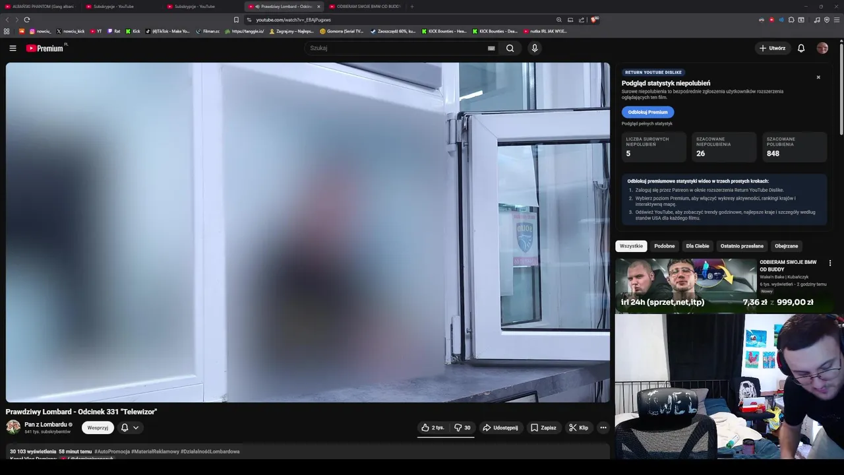
Task: Open the Pan z Lombardu channel name
Action: coord(46,424)
